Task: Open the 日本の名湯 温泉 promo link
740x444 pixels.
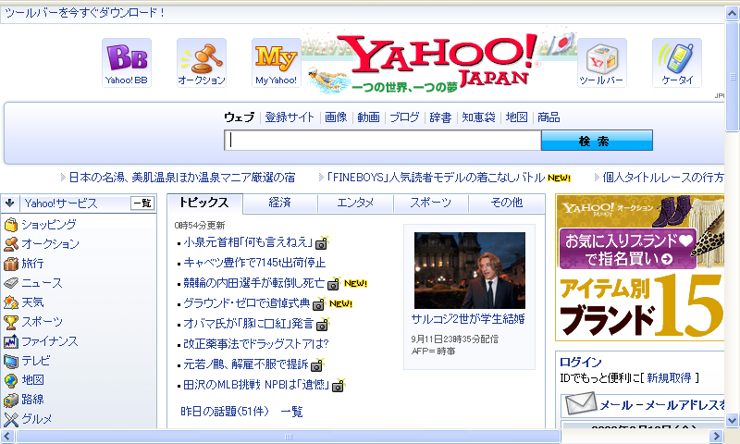Action: 182,178
